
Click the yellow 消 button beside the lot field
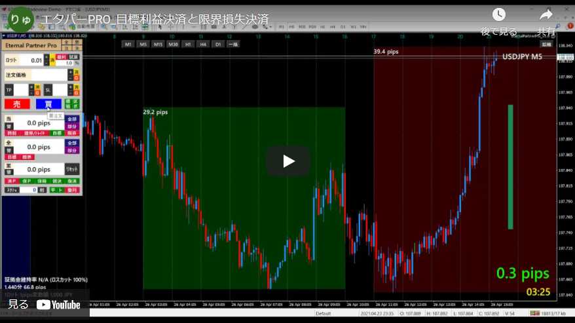click(x=52, y=60)
